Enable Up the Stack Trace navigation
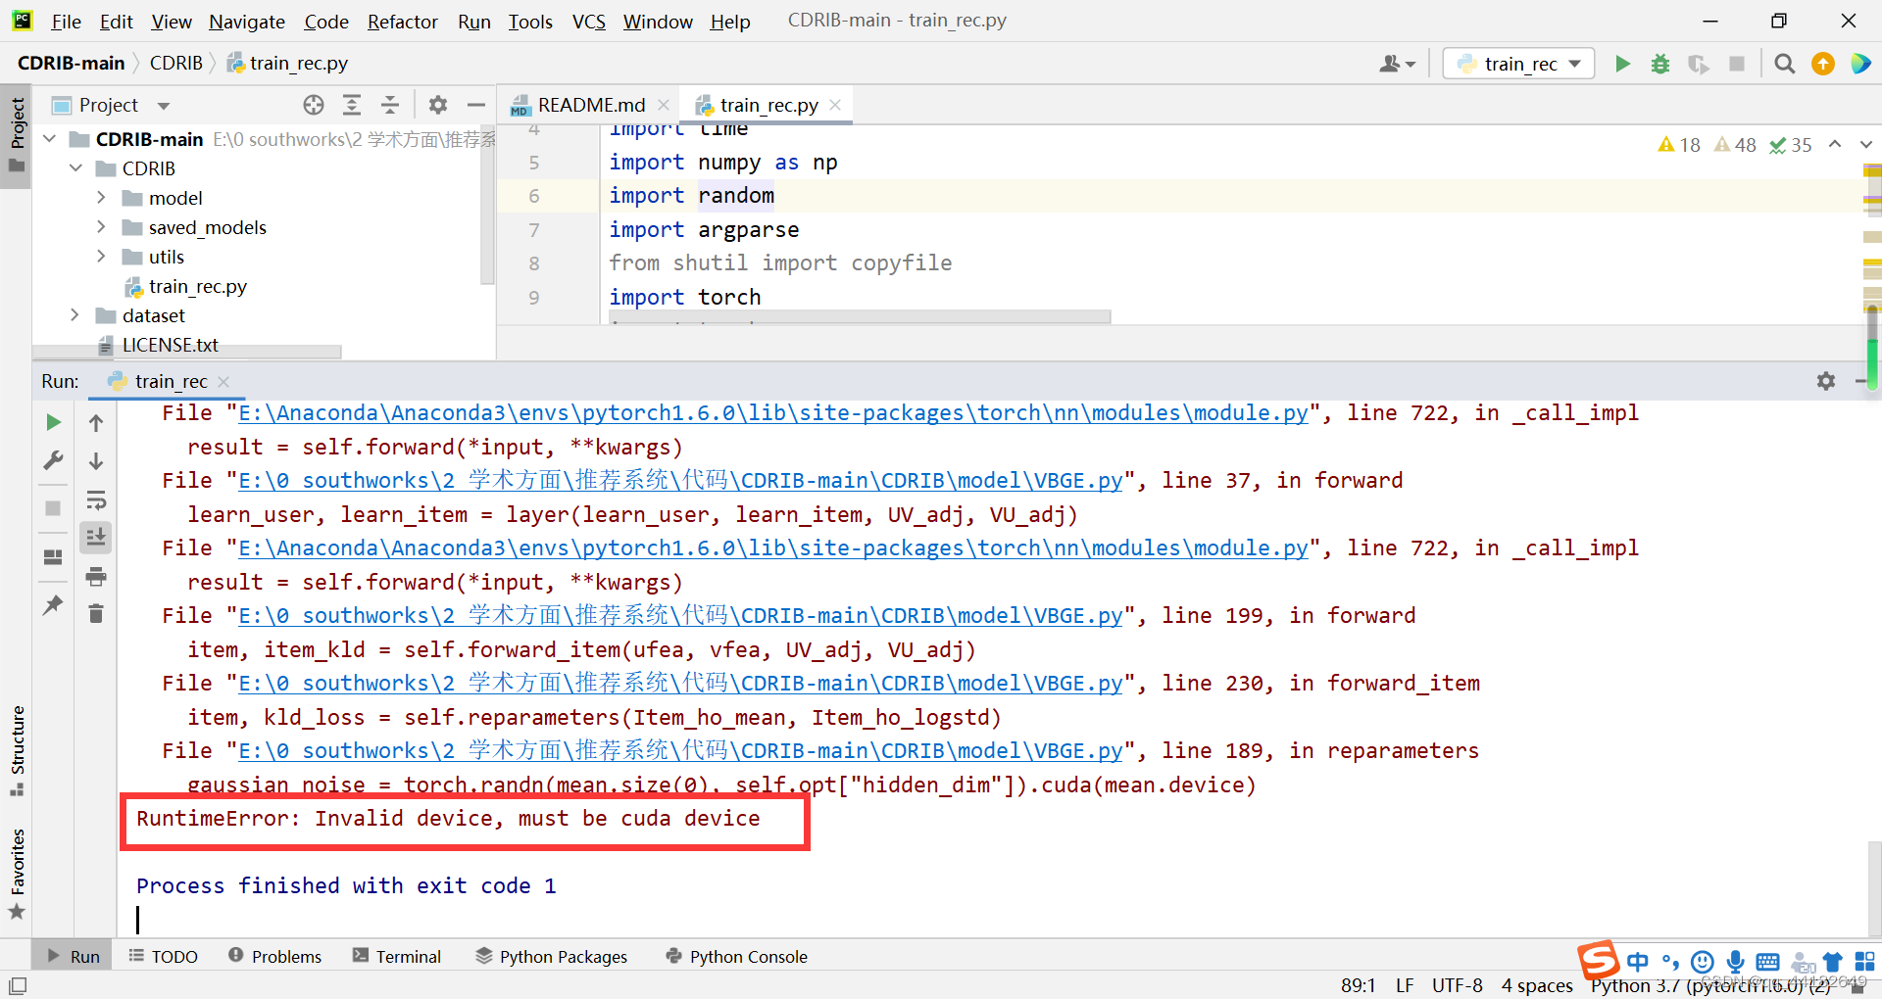 click(x=95, y=422)
